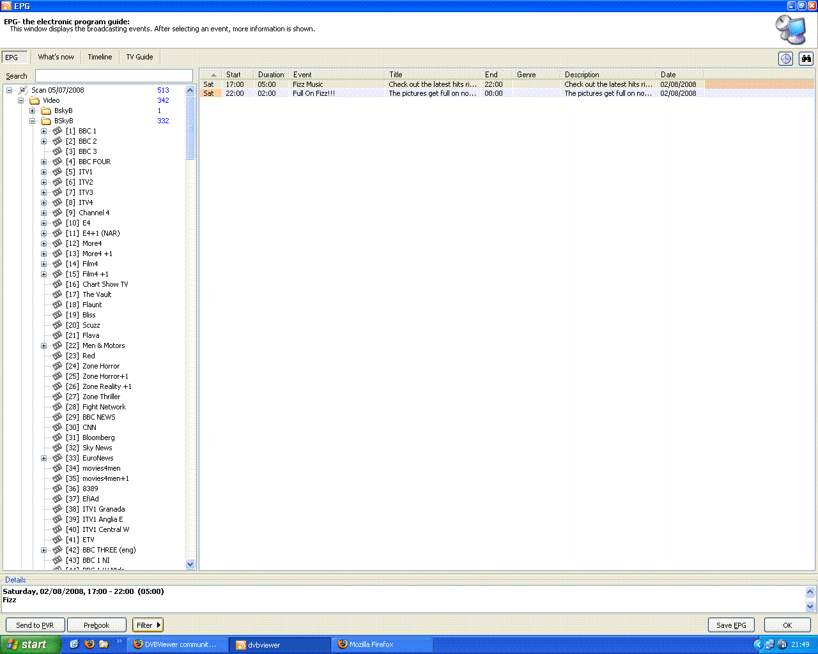Click the Title column header

pos(433,75)
